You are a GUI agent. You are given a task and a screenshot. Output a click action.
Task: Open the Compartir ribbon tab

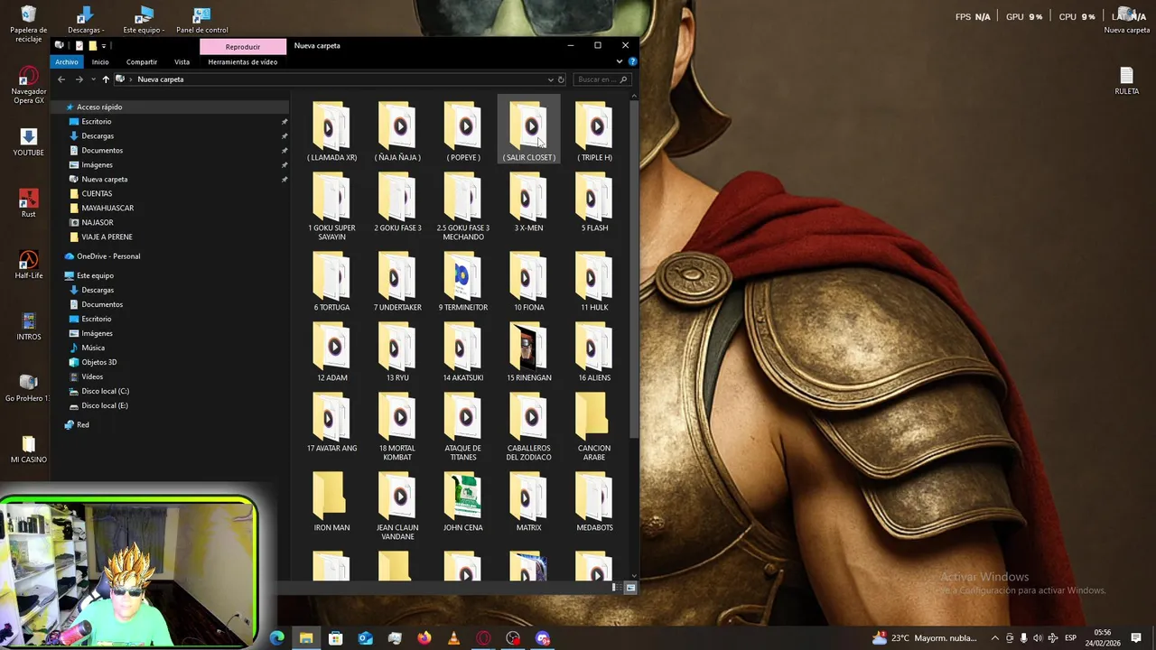(142, 61)
